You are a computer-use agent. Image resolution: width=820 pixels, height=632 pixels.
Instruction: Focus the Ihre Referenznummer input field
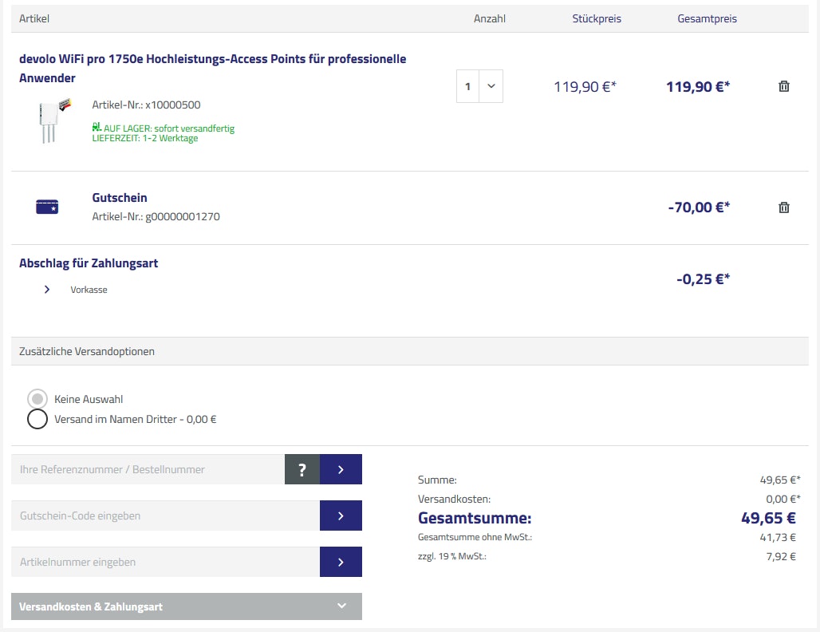pyautogui.click(x=148, y=469)
